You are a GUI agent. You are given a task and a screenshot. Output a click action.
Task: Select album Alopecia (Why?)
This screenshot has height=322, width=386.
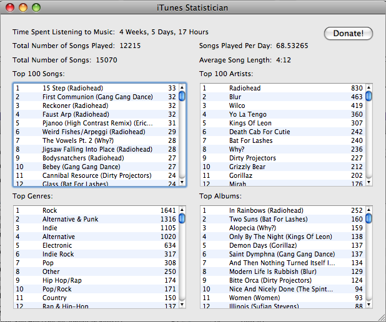click(283, 228)
